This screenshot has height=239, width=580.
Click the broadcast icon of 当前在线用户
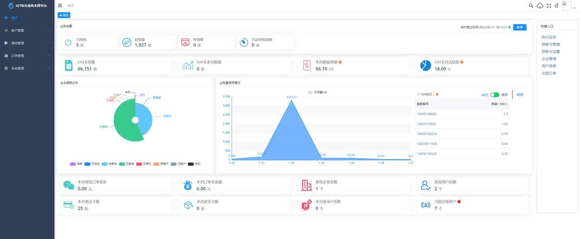tap(425, 205)
